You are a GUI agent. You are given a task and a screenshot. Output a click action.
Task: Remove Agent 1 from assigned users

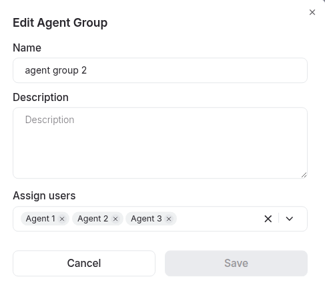[x=62, y=219]
